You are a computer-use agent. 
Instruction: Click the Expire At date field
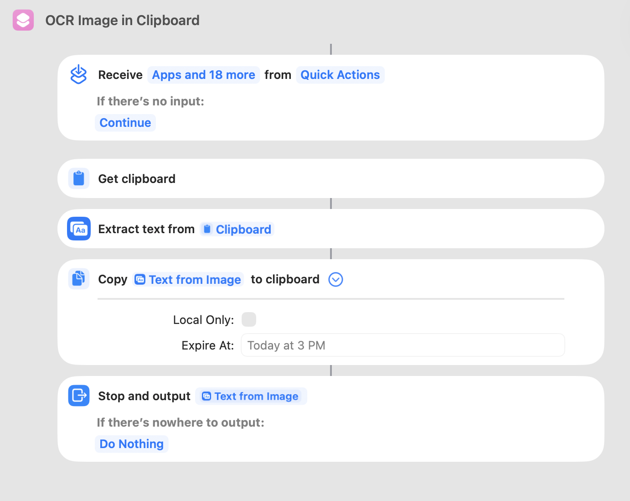pyautogui.click(x=403, y=345)
